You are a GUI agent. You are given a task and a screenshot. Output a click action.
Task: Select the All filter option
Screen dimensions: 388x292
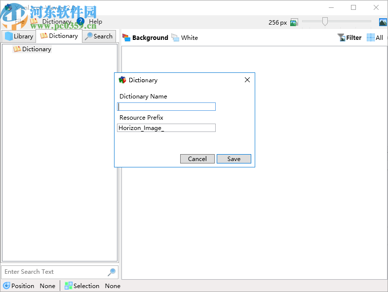click(x=379, y=38)
